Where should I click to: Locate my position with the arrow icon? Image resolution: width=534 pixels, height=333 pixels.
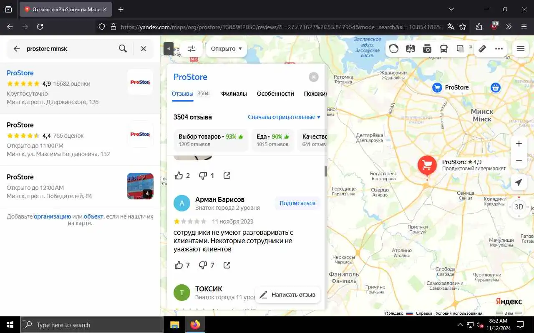pos(519,182)
